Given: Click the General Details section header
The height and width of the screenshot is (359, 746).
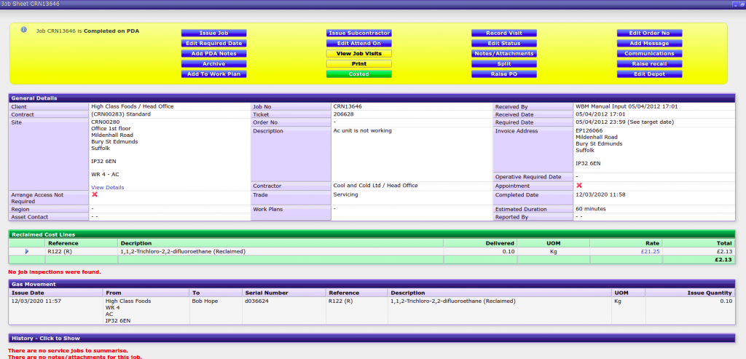Looking at the screenshot, I should pos(372,98).
